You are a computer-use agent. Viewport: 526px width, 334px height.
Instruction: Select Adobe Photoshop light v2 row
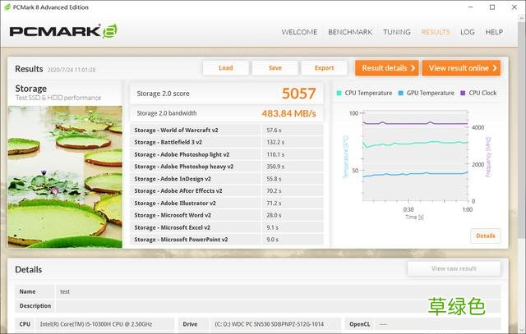point(227,154)
